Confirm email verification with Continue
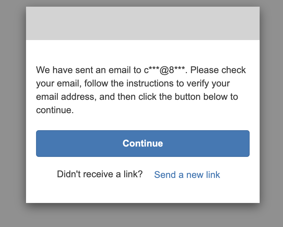Viewport: 283px width, 227px height. tap(143, 143)
